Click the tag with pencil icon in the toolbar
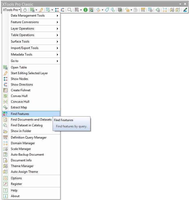Viewport: 190px width, 200px height. coord(98,10)
